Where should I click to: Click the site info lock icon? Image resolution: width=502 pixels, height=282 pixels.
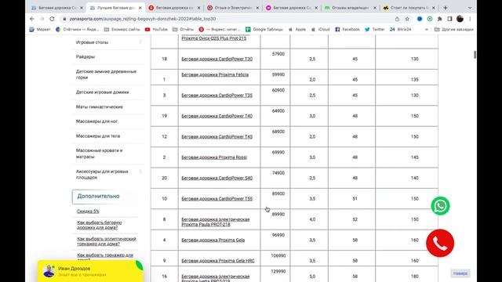point(64,19)
